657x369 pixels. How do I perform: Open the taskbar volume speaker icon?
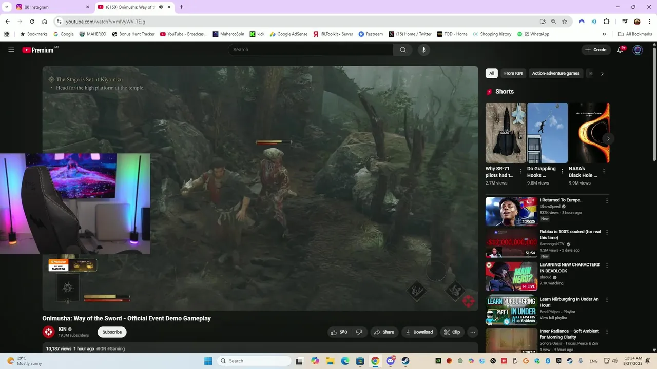tap(615, 361)
